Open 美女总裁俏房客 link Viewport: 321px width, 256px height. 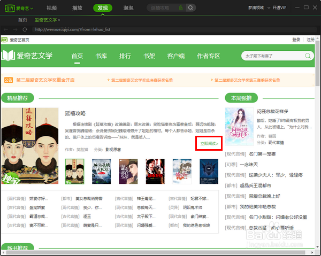pyautogui.click(x=89, y=198)
